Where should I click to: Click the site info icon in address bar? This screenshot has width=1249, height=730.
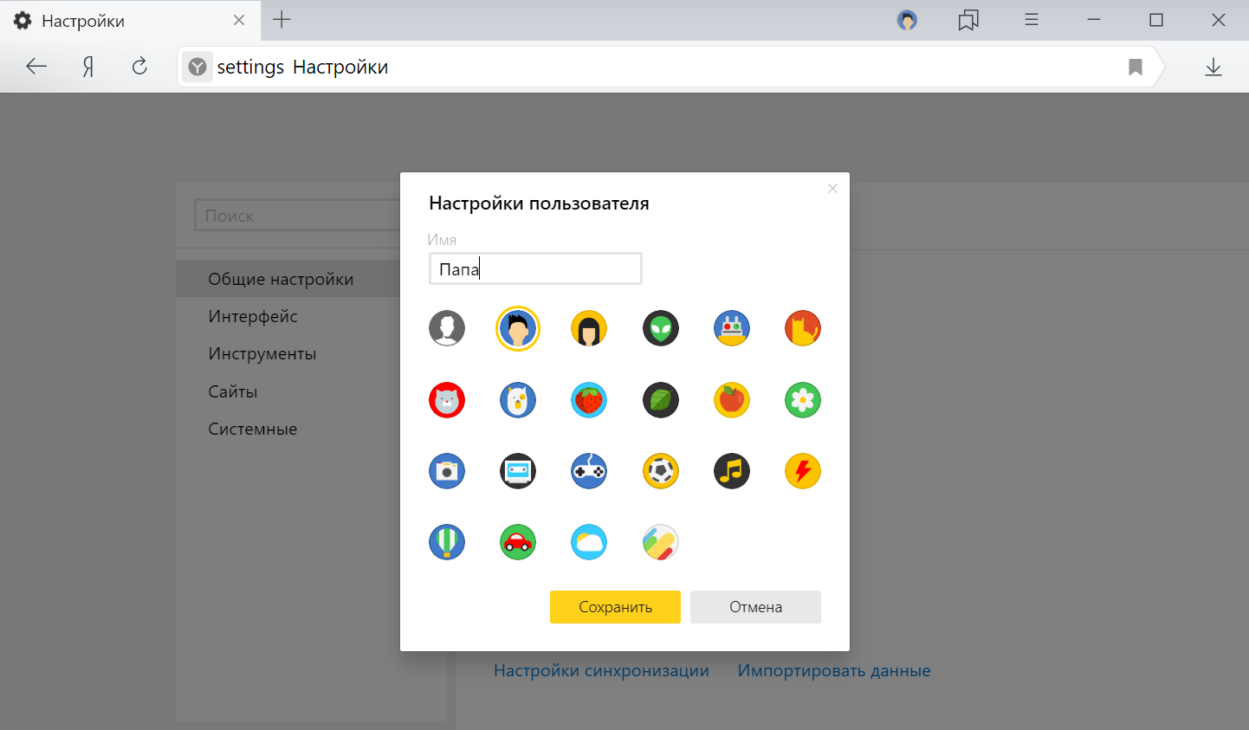197,67
